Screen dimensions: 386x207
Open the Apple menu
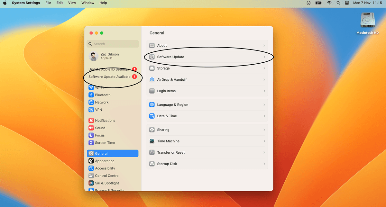pyautogui.click(x=5, y=3)
